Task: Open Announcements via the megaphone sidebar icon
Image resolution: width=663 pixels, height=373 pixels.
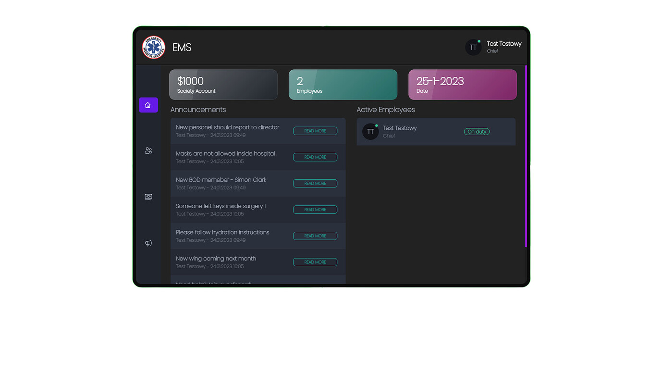Action: (x=148, y=243)
